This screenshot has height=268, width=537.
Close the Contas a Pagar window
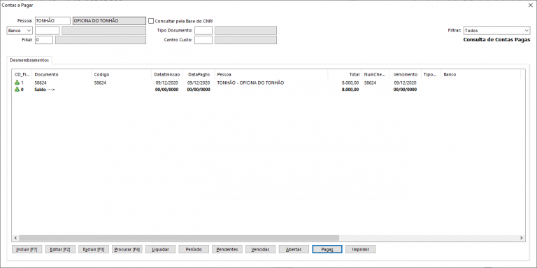pos(531,6)
